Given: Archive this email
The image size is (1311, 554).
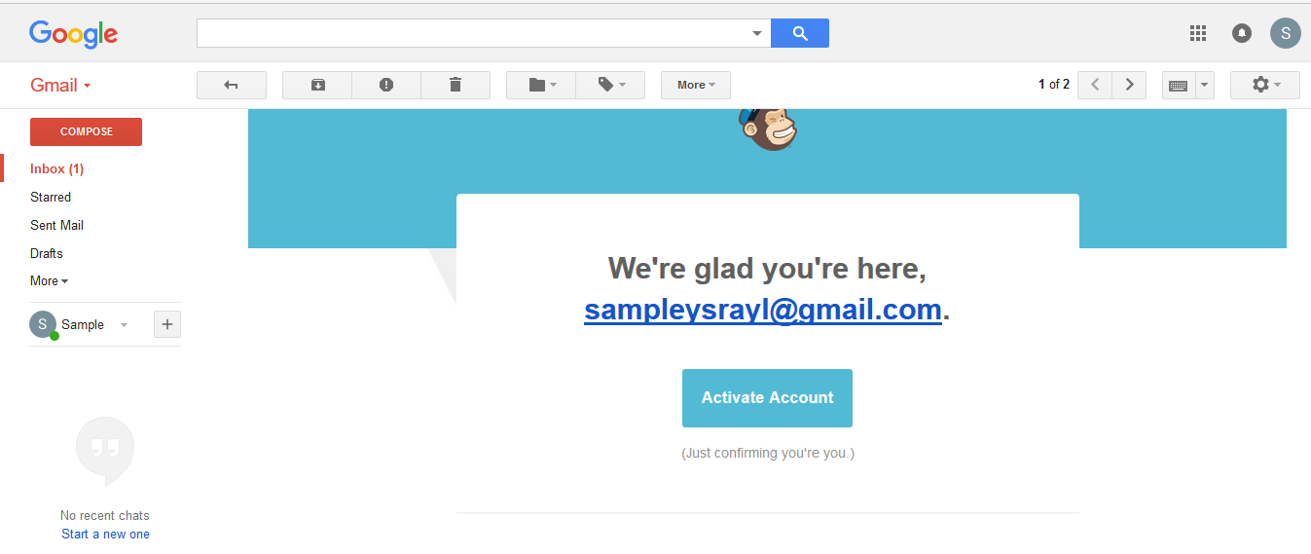Looking at the screenshot, I should (x=317, y=85).
